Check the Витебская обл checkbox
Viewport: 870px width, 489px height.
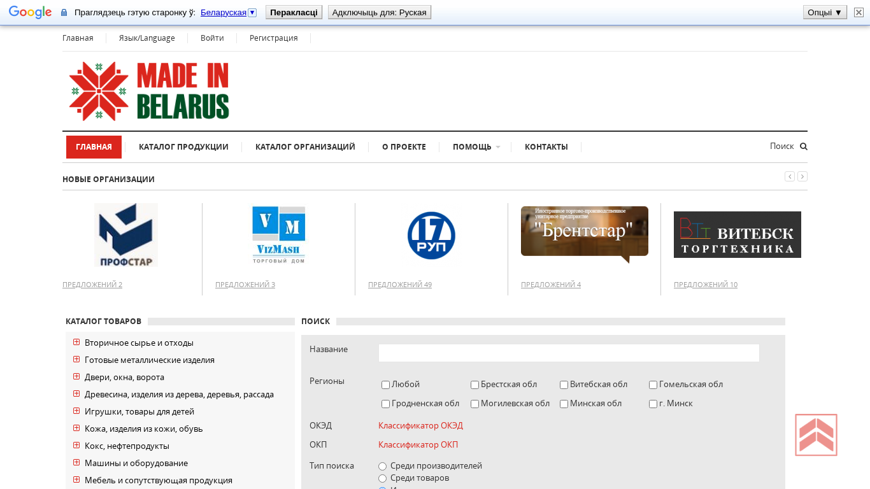coord(564,385)
